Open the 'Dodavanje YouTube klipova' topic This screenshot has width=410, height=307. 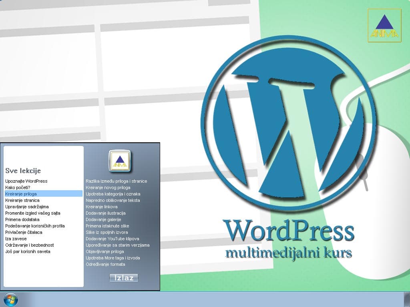coord(112,239)
